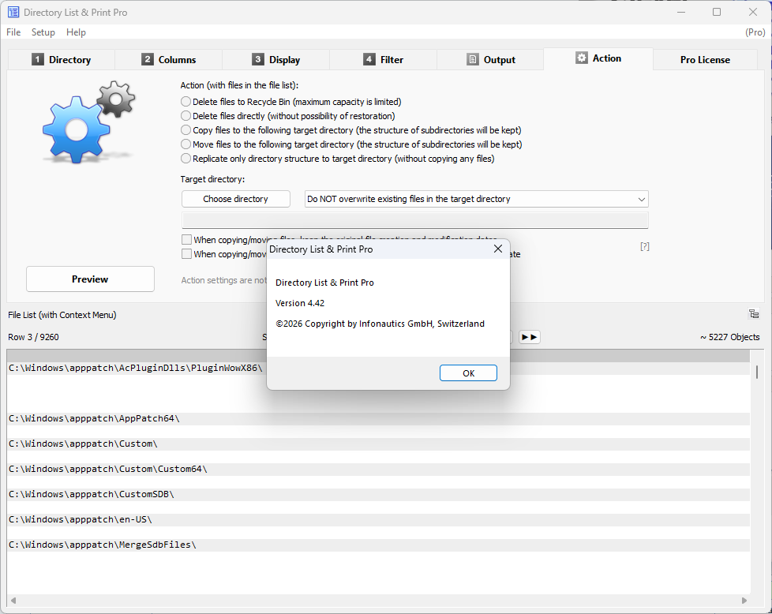Open the Help menu
This screenshot has height=614, width=772.
click(x=76, y=32)
